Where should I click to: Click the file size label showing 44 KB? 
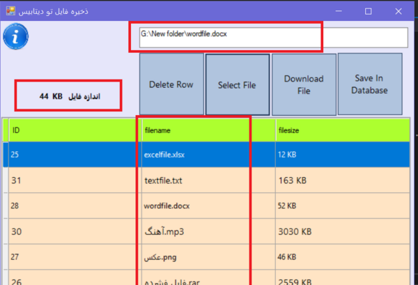[70, 96]
